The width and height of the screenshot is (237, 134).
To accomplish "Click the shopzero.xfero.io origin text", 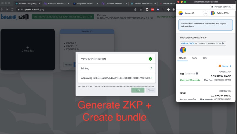I will coord(193,38).
